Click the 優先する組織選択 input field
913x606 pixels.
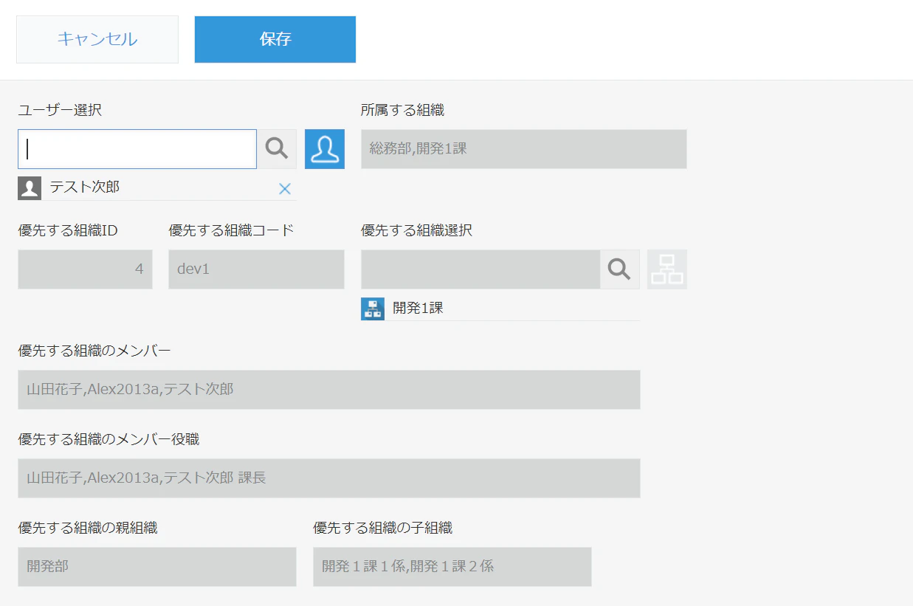[480, 269]
